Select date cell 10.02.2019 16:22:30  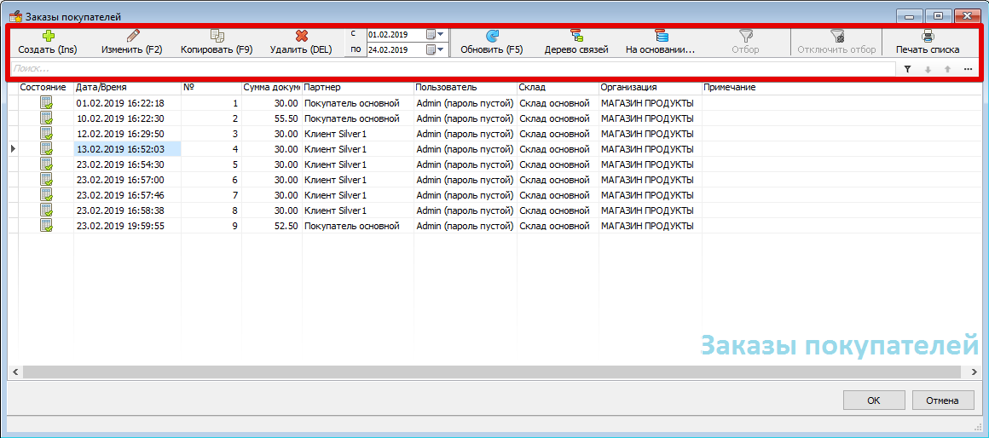(x=127, y=118)
